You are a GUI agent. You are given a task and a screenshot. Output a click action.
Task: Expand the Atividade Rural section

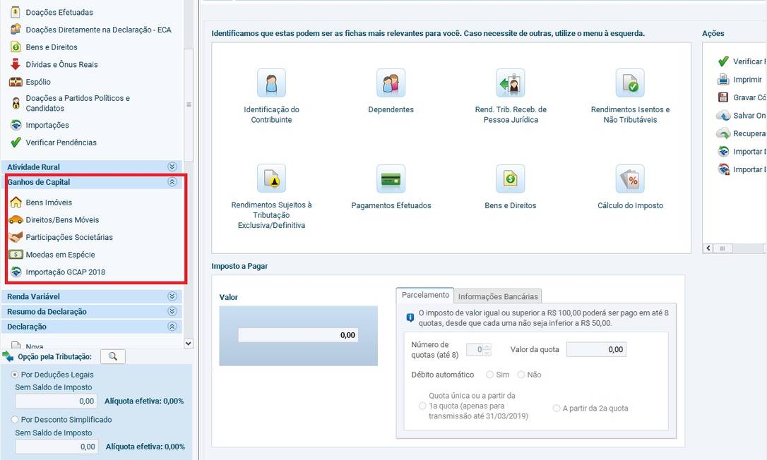[x=172, y=167]
